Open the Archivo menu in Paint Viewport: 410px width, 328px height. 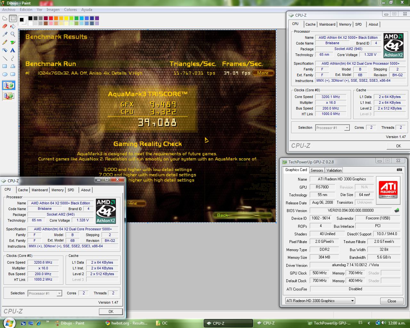coord(9,10)
